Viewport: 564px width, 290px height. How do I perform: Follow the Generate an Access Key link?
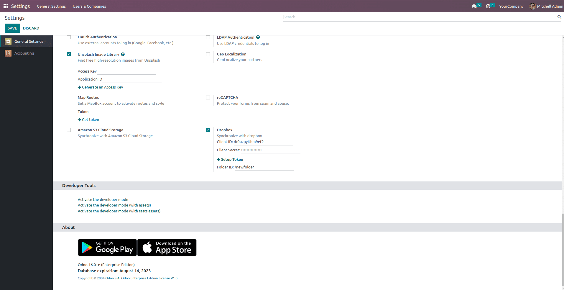tap(102, 87)
